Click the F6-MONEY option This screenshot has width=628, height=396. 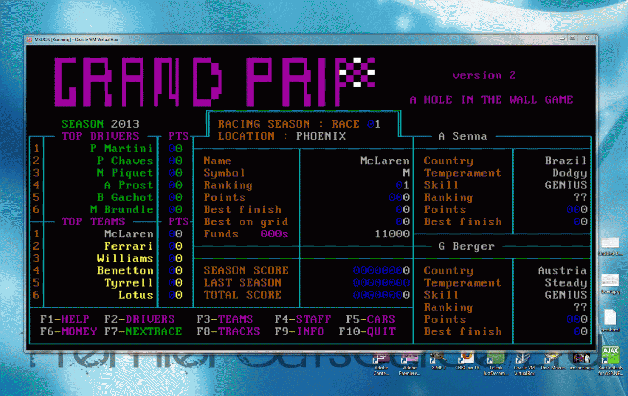(69, 332)
